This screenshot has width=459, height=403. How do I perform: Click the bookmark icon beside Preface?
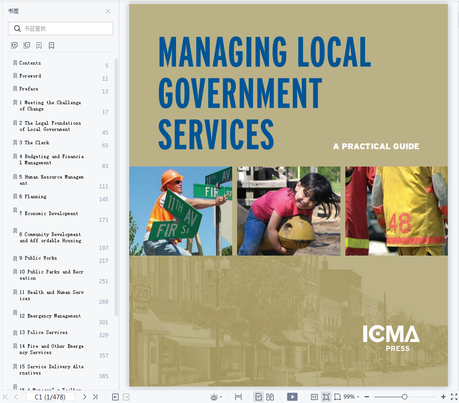[15, 89]
